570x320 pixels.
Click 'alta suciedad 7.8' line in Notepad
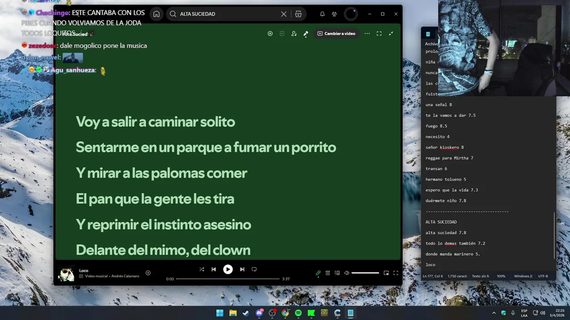pos(446,233)
